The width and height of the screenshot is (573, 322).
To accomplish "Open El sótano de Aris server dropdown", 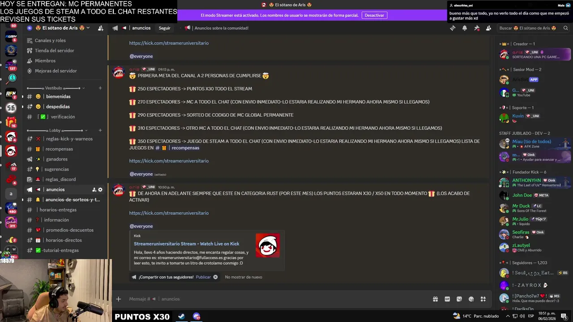I will coord(62,28).
